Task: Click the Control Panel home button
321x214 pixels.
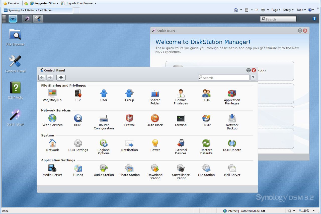Action: (x=61, y=78)
